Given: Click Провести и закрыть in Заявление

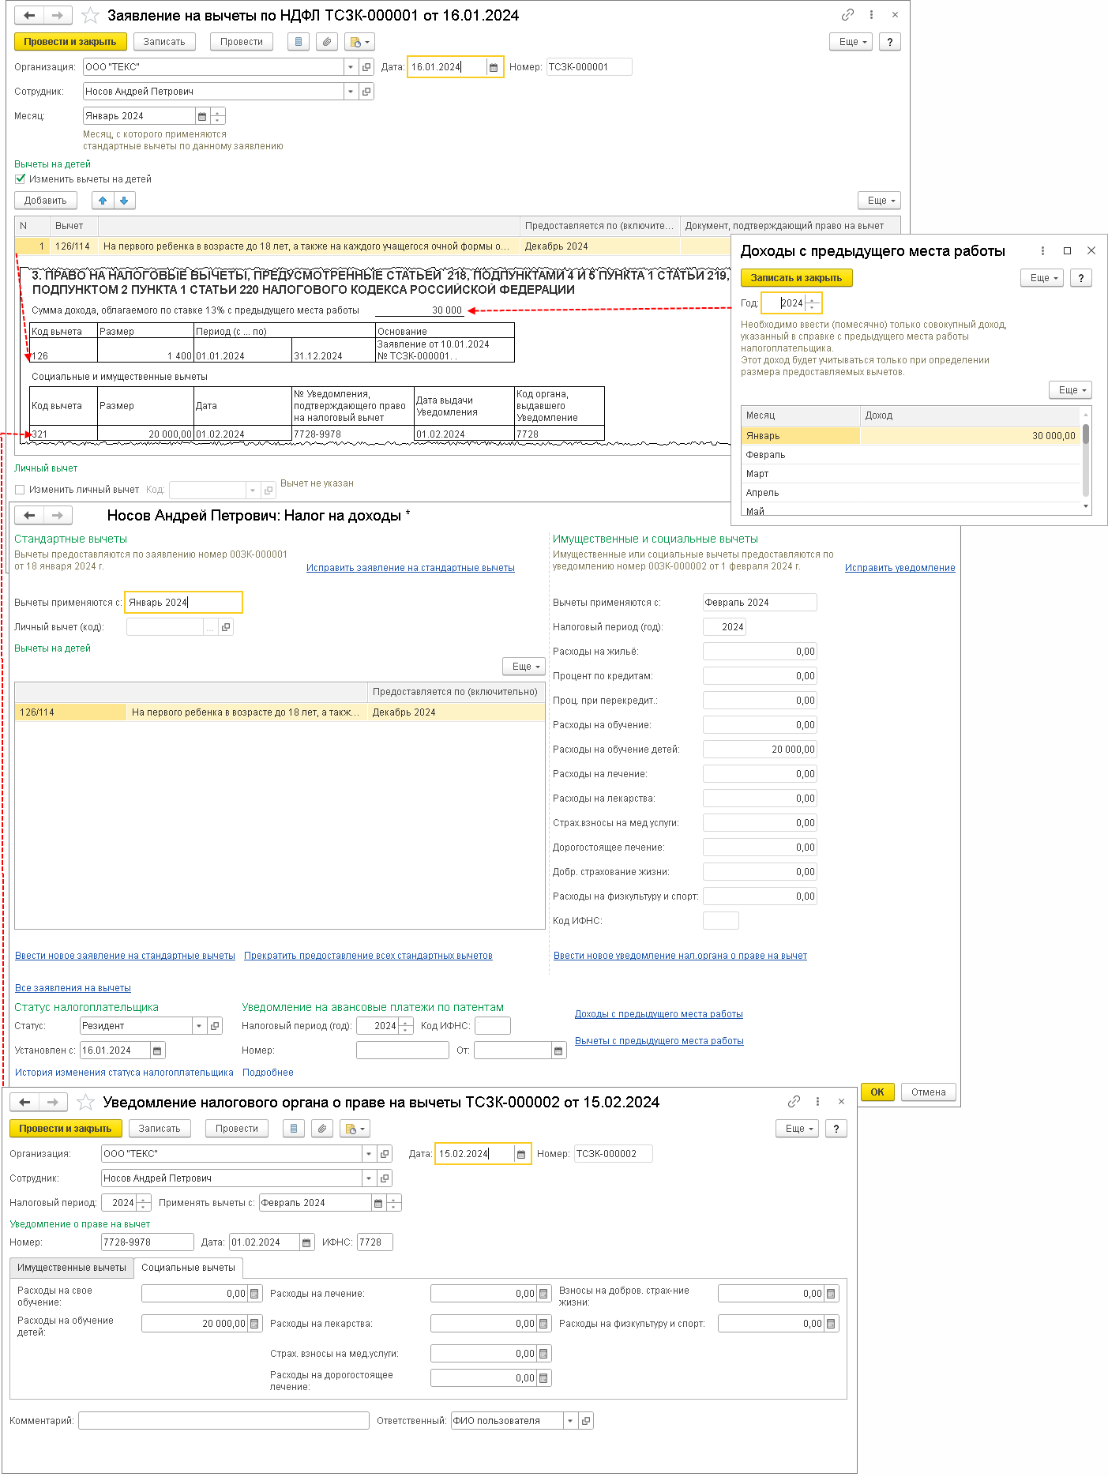Looking at the screenshot, I should coord(70,42).
